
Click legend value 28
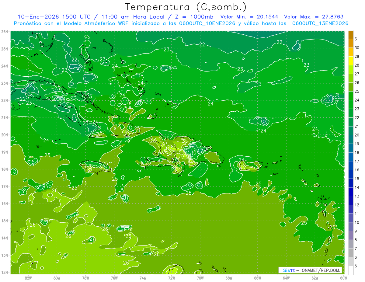tap(357, 66)
